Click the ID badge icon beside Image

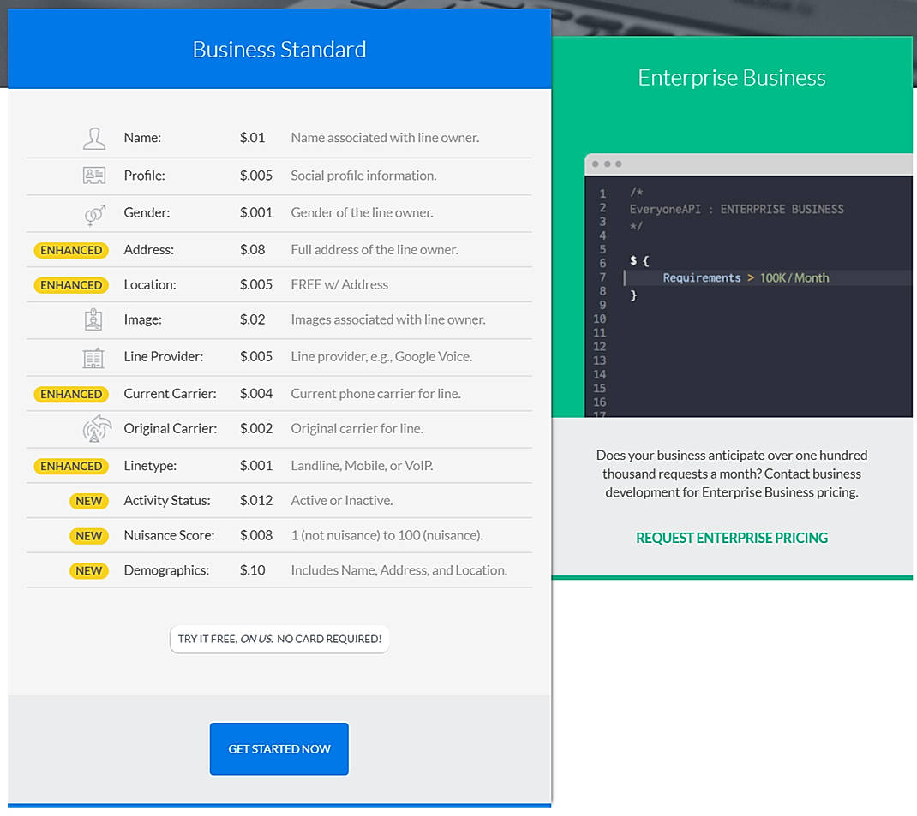tap(93, 319)
